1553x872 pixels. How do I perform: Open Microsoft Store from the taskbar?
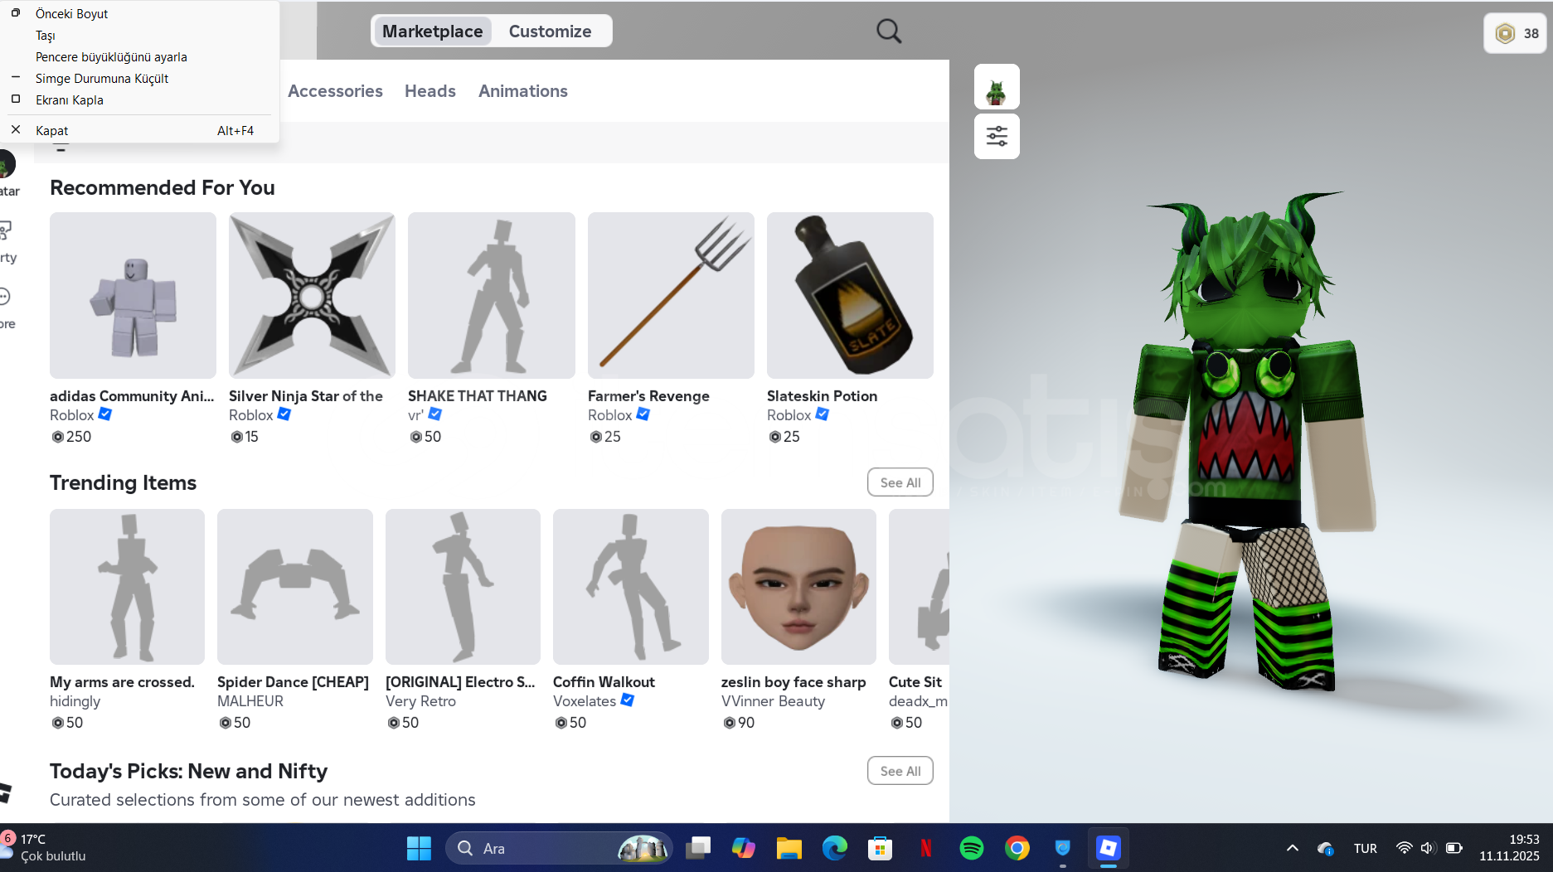point(881,848)
